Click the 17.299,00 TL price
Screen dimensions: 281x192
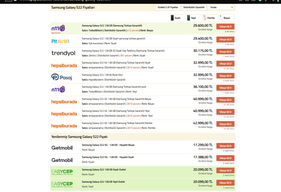click(x=203, y=145)
